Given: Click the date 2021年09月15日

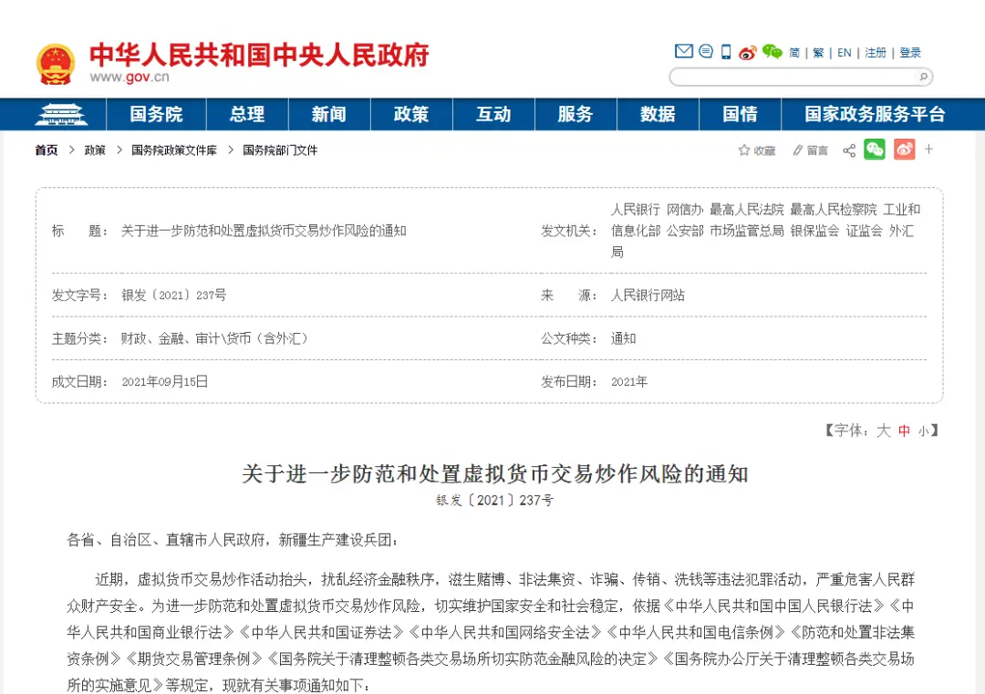Looking at the screenshot, I should click(x=164, y=382).
